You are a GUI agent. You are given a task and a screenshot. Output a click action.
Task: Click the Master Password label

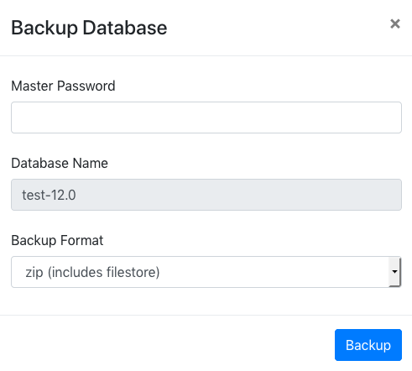63,86
